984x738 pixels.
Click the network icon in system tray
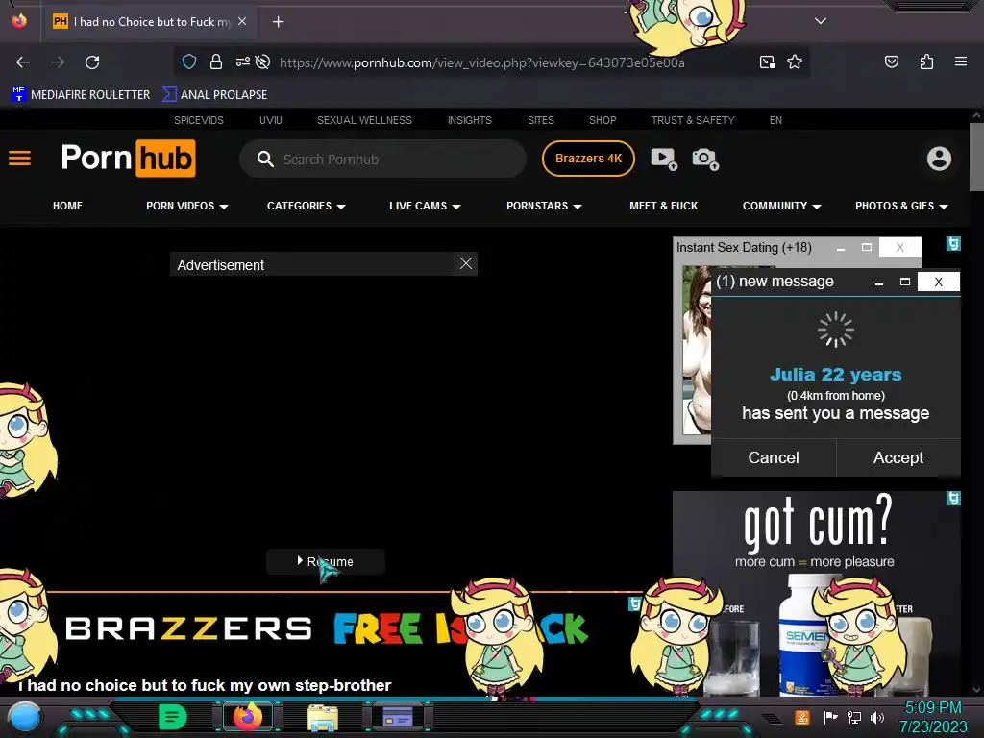coord(853,717)
